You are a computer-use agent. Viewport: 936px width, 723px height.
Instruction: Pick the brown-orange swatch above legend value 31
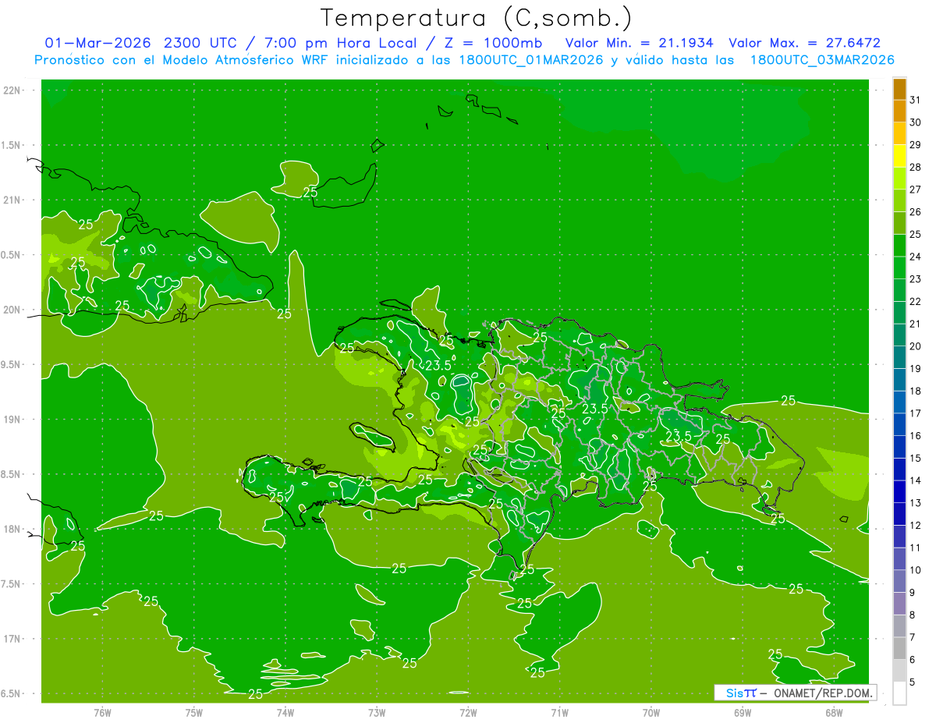tap(899, 89)
